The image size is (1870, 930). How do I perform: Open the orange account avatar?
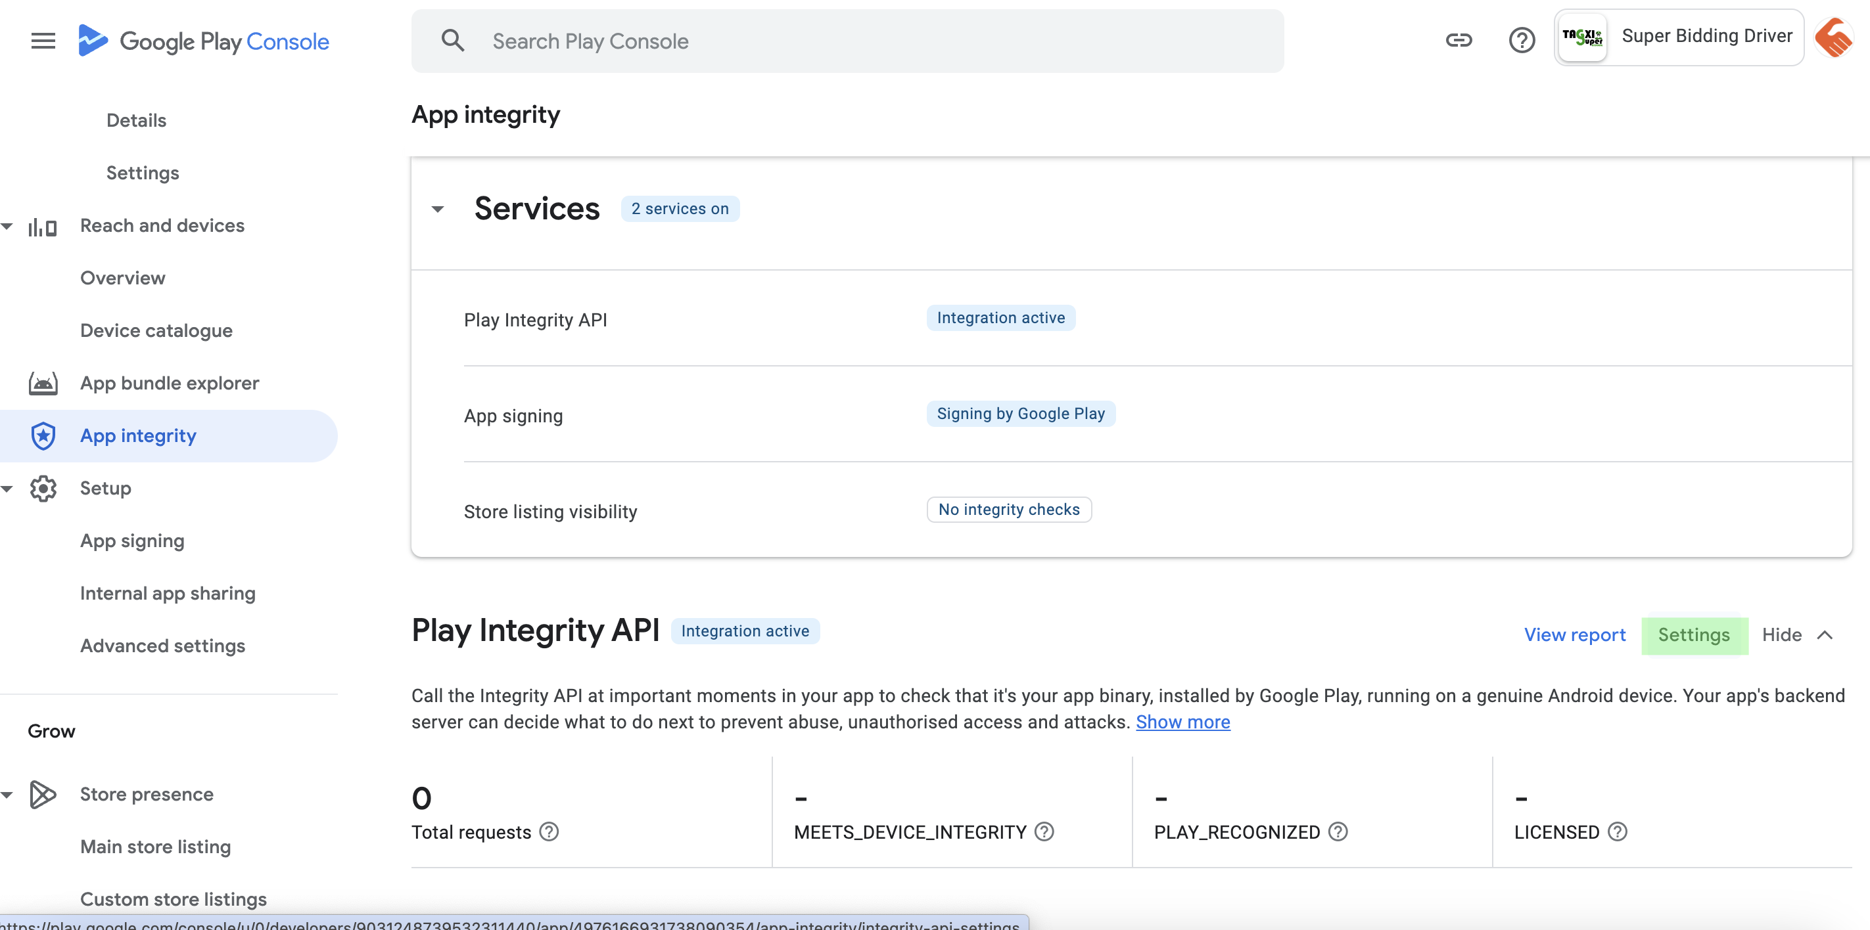pyautogui.click(x=1833, y=37)
